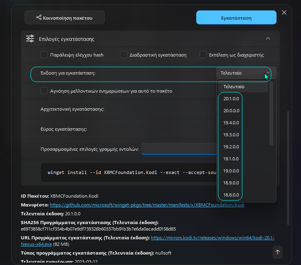Tick Αγνόηση μελλοντικών ενημερώσεων checkbox
This screenshot has width=301, height=265.
pyautogui.click(x=44, y=91)
